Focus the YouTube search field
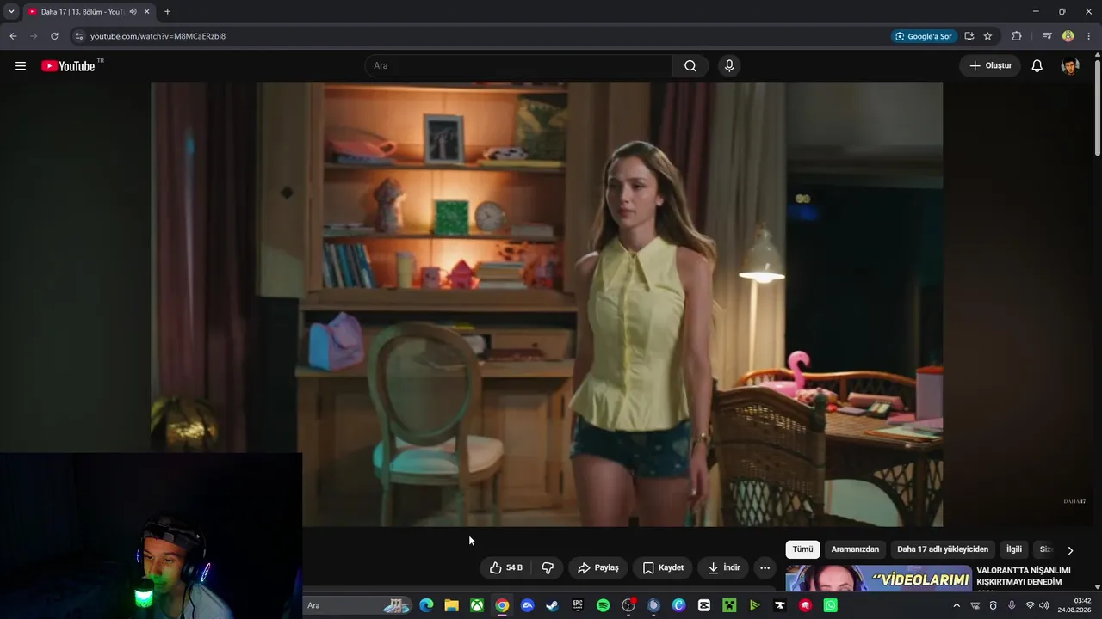 (518, 66)
